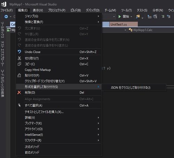Expand the IntelliSense(I) submenu

(x=59, y=135)
